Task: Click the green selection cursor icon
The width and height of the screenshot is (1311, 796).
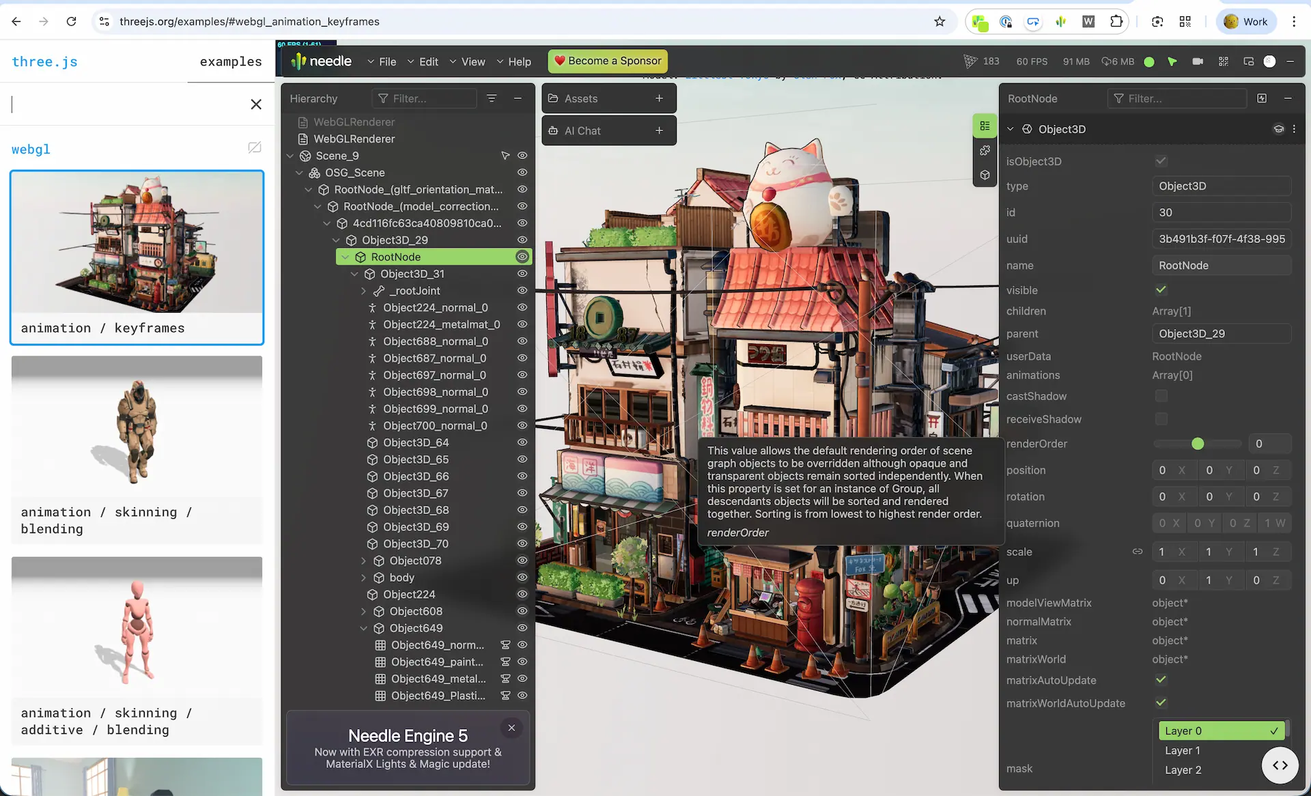Action: (1172, 61)
